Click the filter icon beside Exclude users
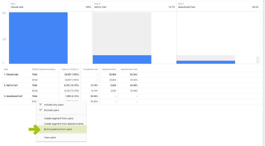The width and height of the screenshot is (265, 146). pyautogui.click(x=40, y=110)
